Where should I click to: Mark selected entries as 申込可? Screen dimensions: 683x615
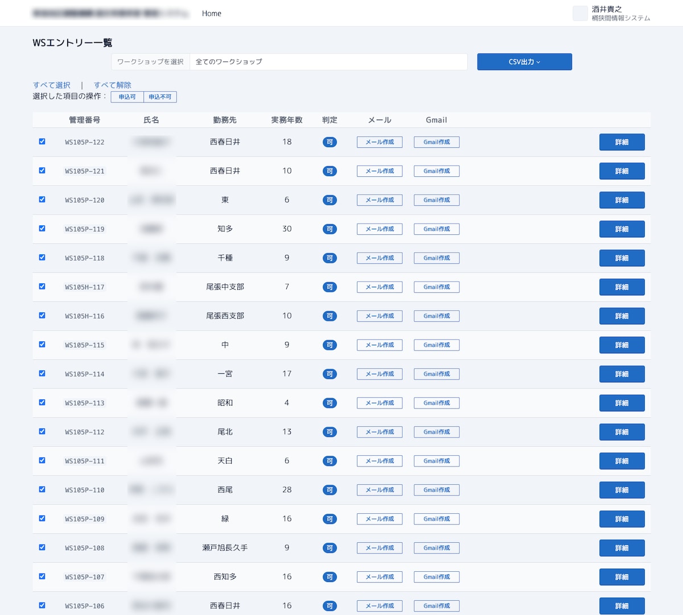pyautogui.click(x=127, y=97)
